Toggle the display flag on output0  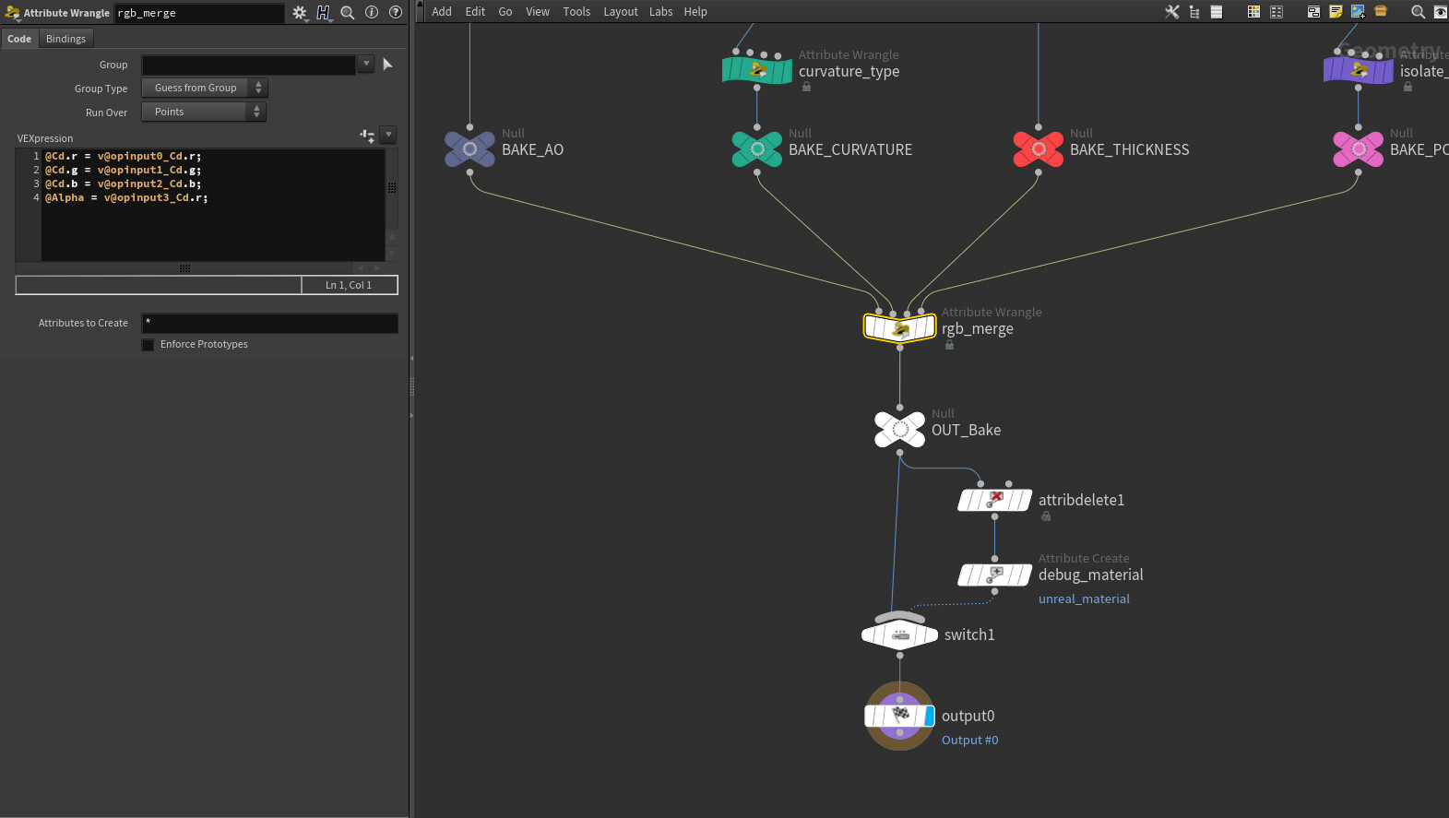929,716
